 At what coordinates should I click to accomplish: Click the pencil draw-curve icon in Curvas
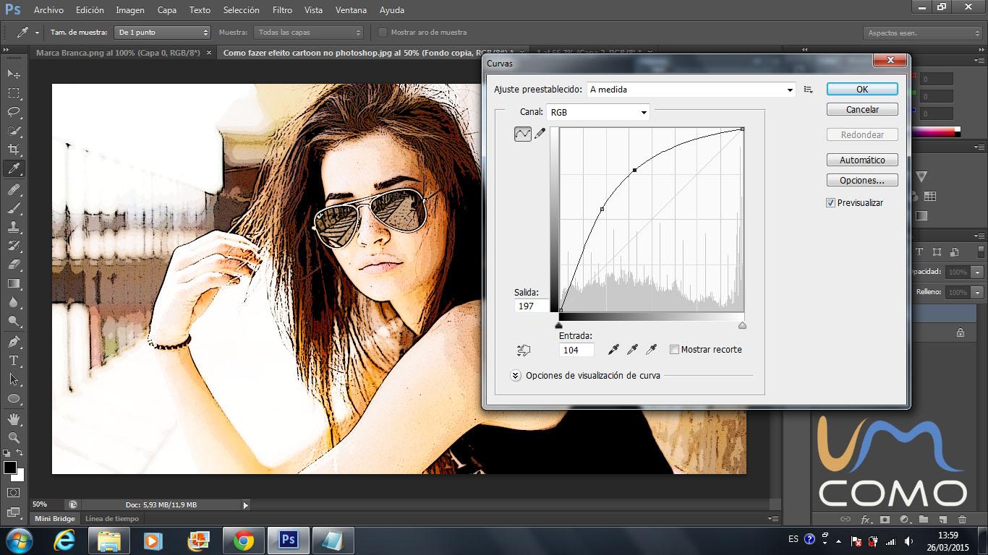[x=540, y=134]
